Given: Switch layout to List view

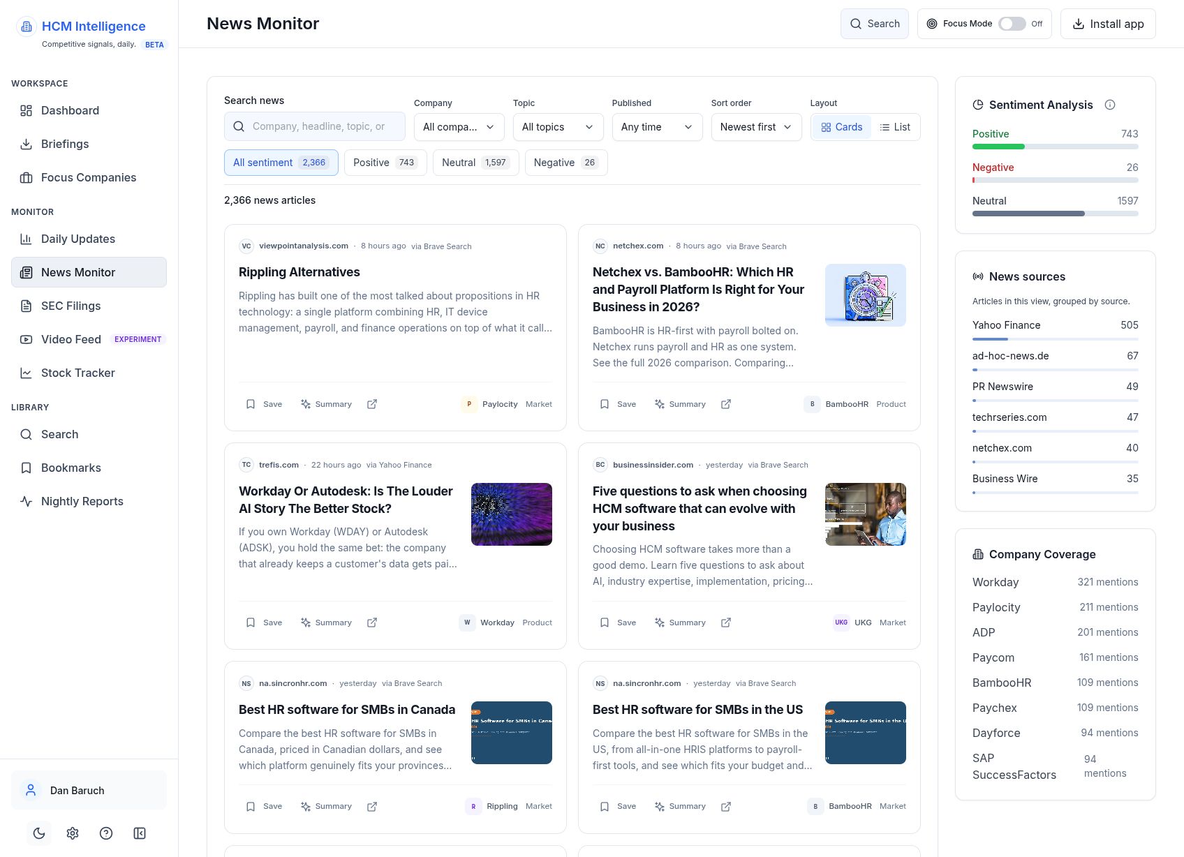Looking at the screenshot, I should [895, 127].
